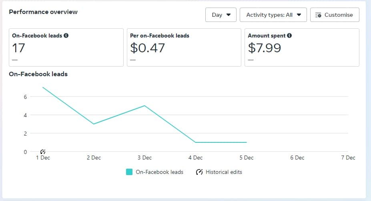Click the teal On-Facebook leads legend swatch
This screenshot has height=201, width=371.
click(x=129, y=172)
